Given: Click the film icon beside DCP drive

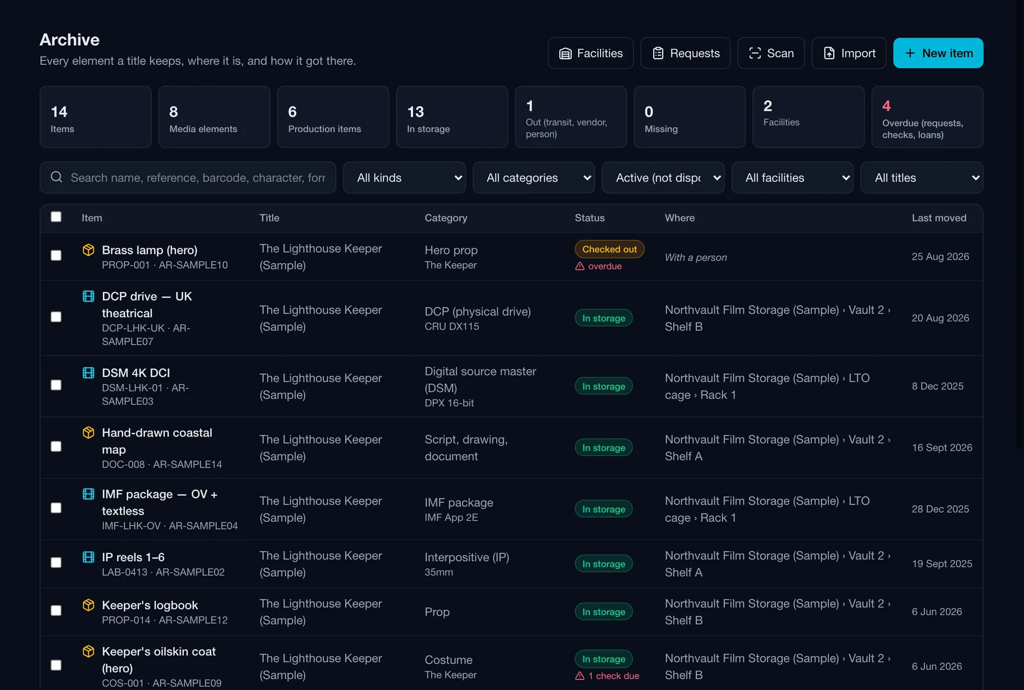Looking at the screenshot, I should point(88,296).
